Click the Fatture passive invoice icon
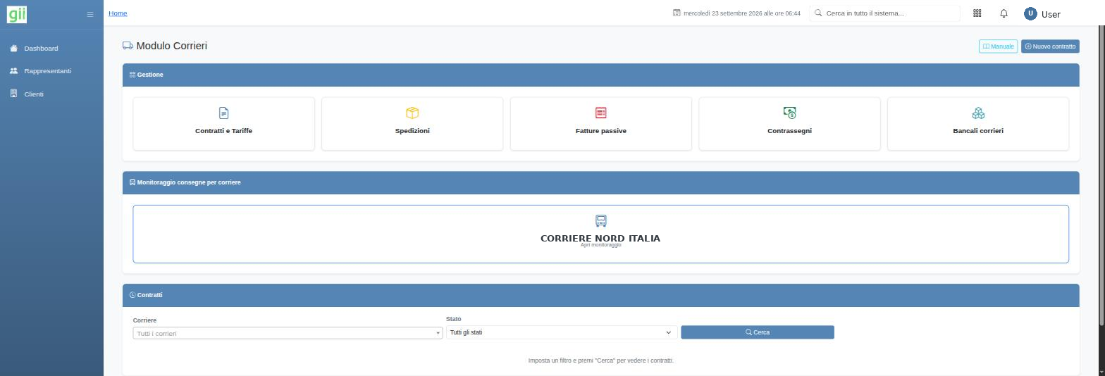Viewport: 1105px width, 376px height. 601,113
